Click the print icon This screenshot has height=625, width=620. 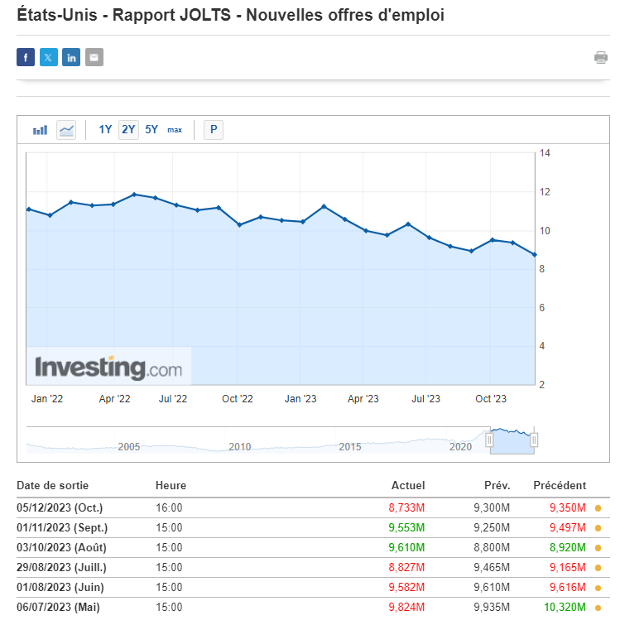pyautogui.click(x=601, y=57)
